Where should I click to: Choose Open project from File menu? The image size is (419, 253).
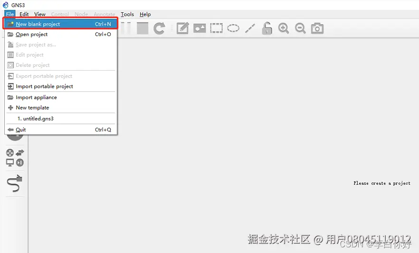click(61, 35)
